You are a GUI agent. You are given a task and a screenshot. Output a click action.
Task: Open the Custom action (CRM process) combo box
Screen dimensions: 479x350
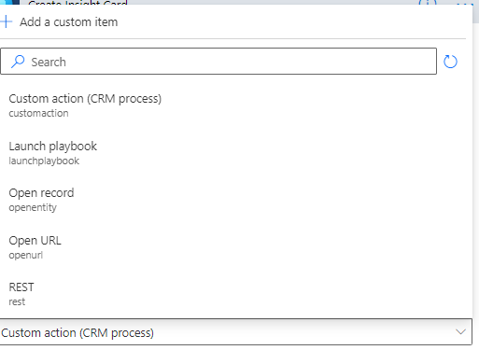(236, 332)
